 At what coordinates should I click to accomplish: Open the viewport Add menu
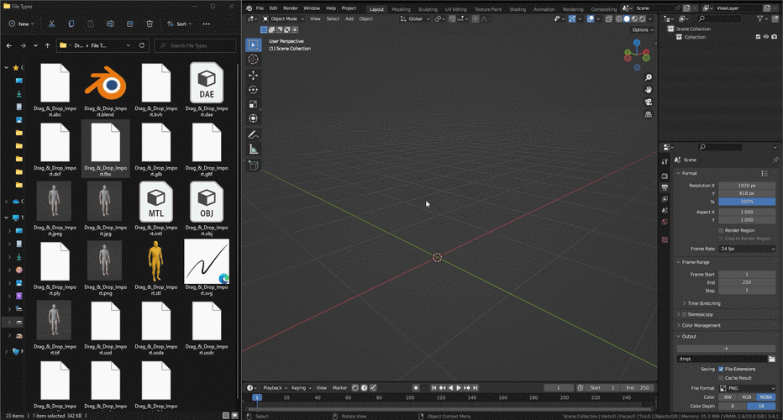click(349, 19)
